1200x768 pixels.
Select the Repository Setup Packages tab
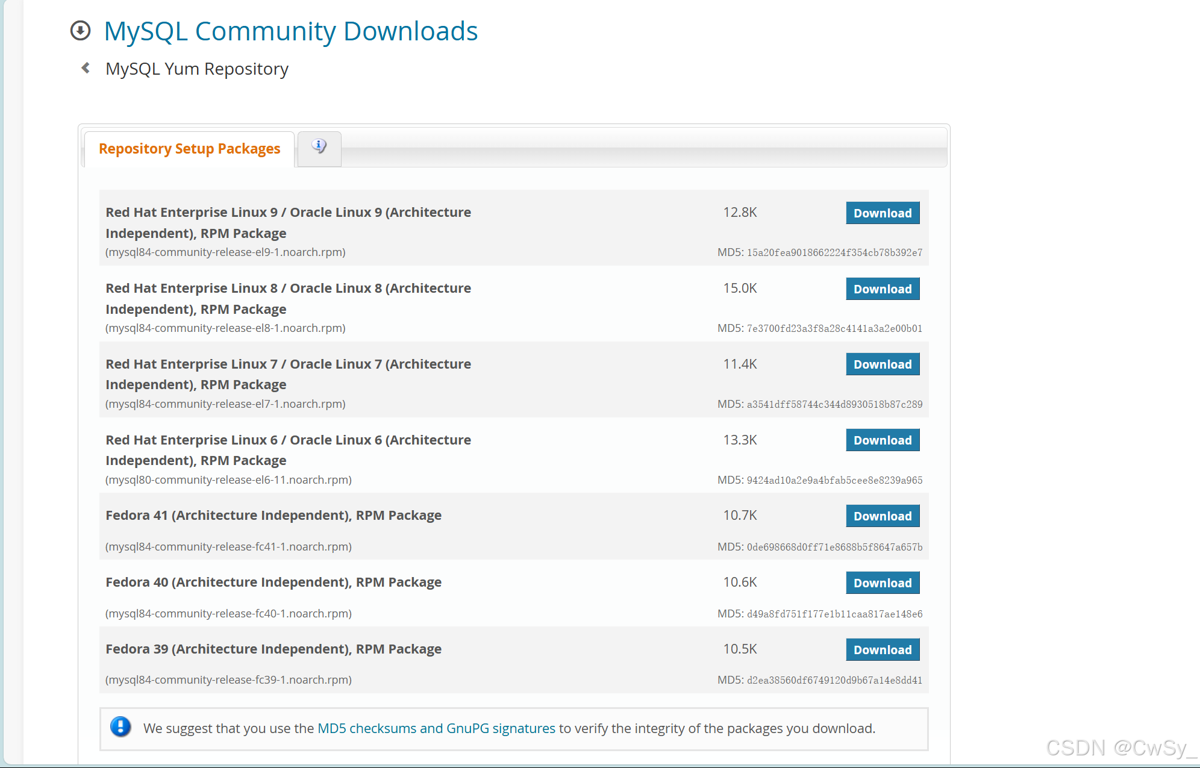pos(189,149)
